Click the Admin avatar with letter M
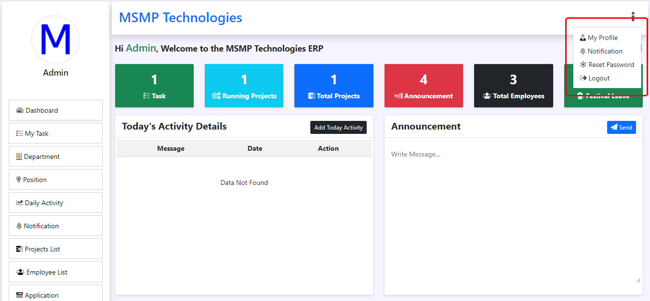 pos(55,39)
